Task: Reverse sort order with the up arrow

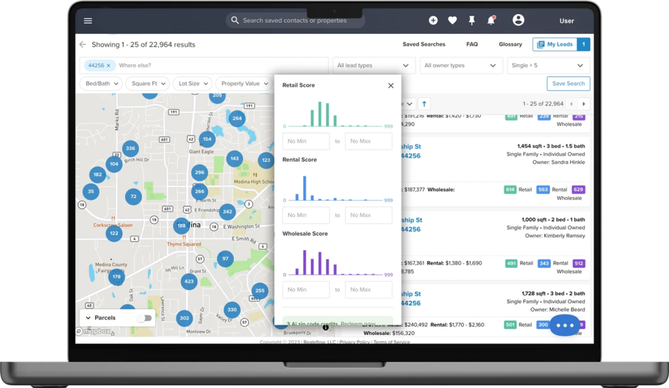Action: 424,104
